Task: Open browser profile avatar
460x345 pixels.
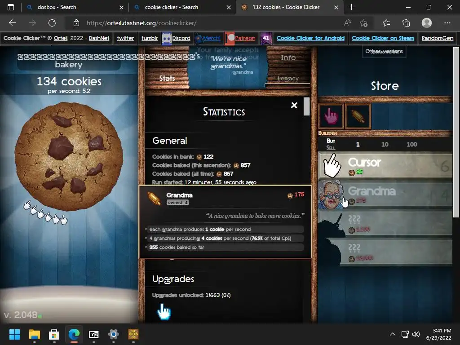Action: (427, 23)
